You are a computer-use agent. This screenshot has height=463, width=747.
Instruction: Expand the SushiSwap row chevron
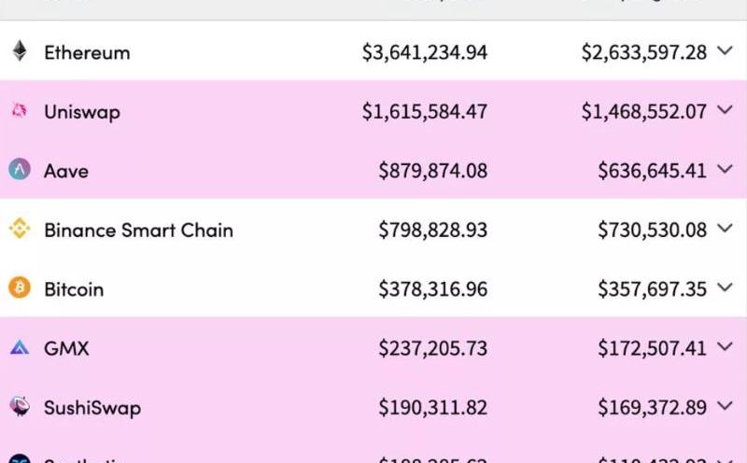(726, 407)
